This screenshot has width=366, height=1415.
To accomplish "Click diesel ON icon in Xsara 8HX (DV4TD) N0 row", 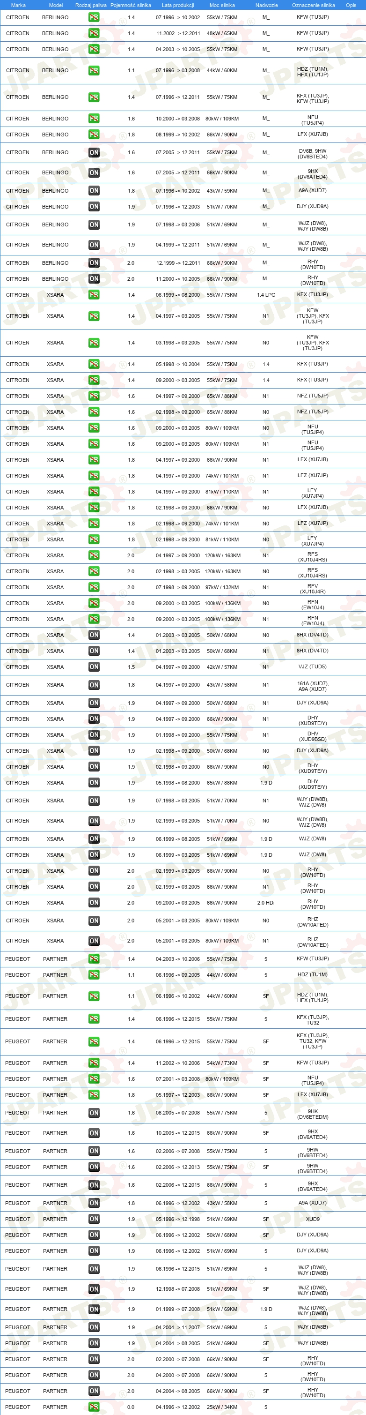I will click(94, 635).
